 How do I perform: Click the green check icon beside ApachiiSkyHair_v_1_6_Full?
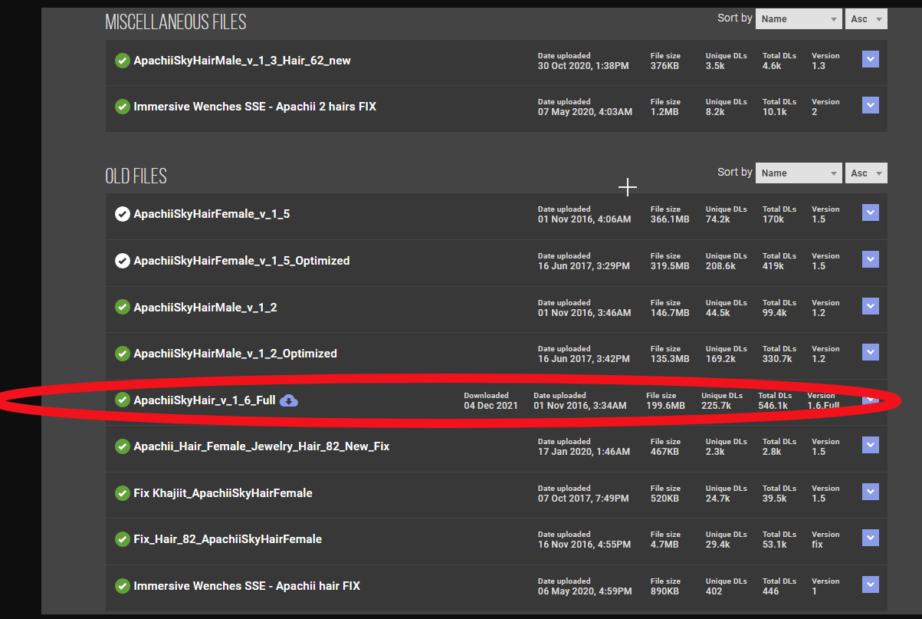[x=122, y=400]
